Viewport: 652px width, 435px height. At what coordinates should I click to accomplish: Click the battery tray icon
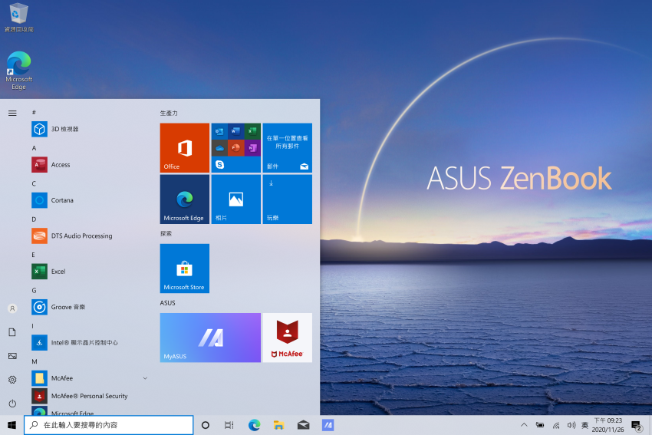coord(540,425)
